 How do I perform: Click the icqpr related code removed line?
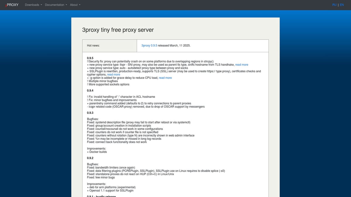click(146, 107)
